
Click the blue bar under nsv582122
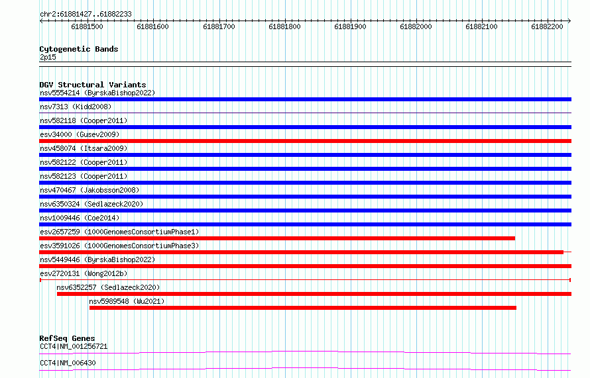click(305, 169)
